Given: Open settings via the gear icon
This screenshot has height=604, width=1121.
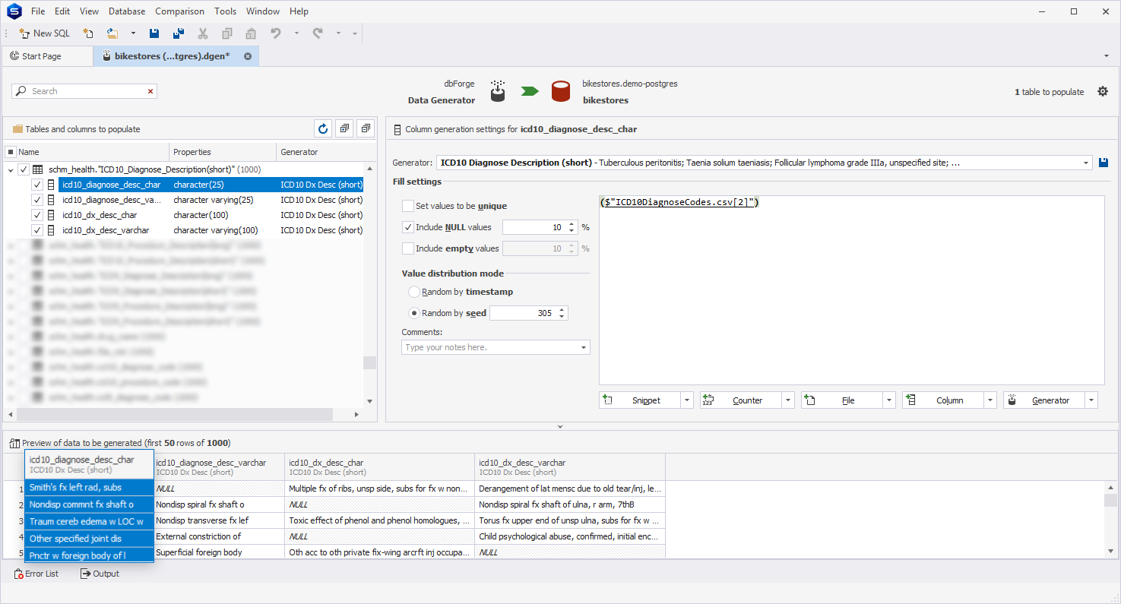Looking at the screenshot, I should pos(1103,92).
